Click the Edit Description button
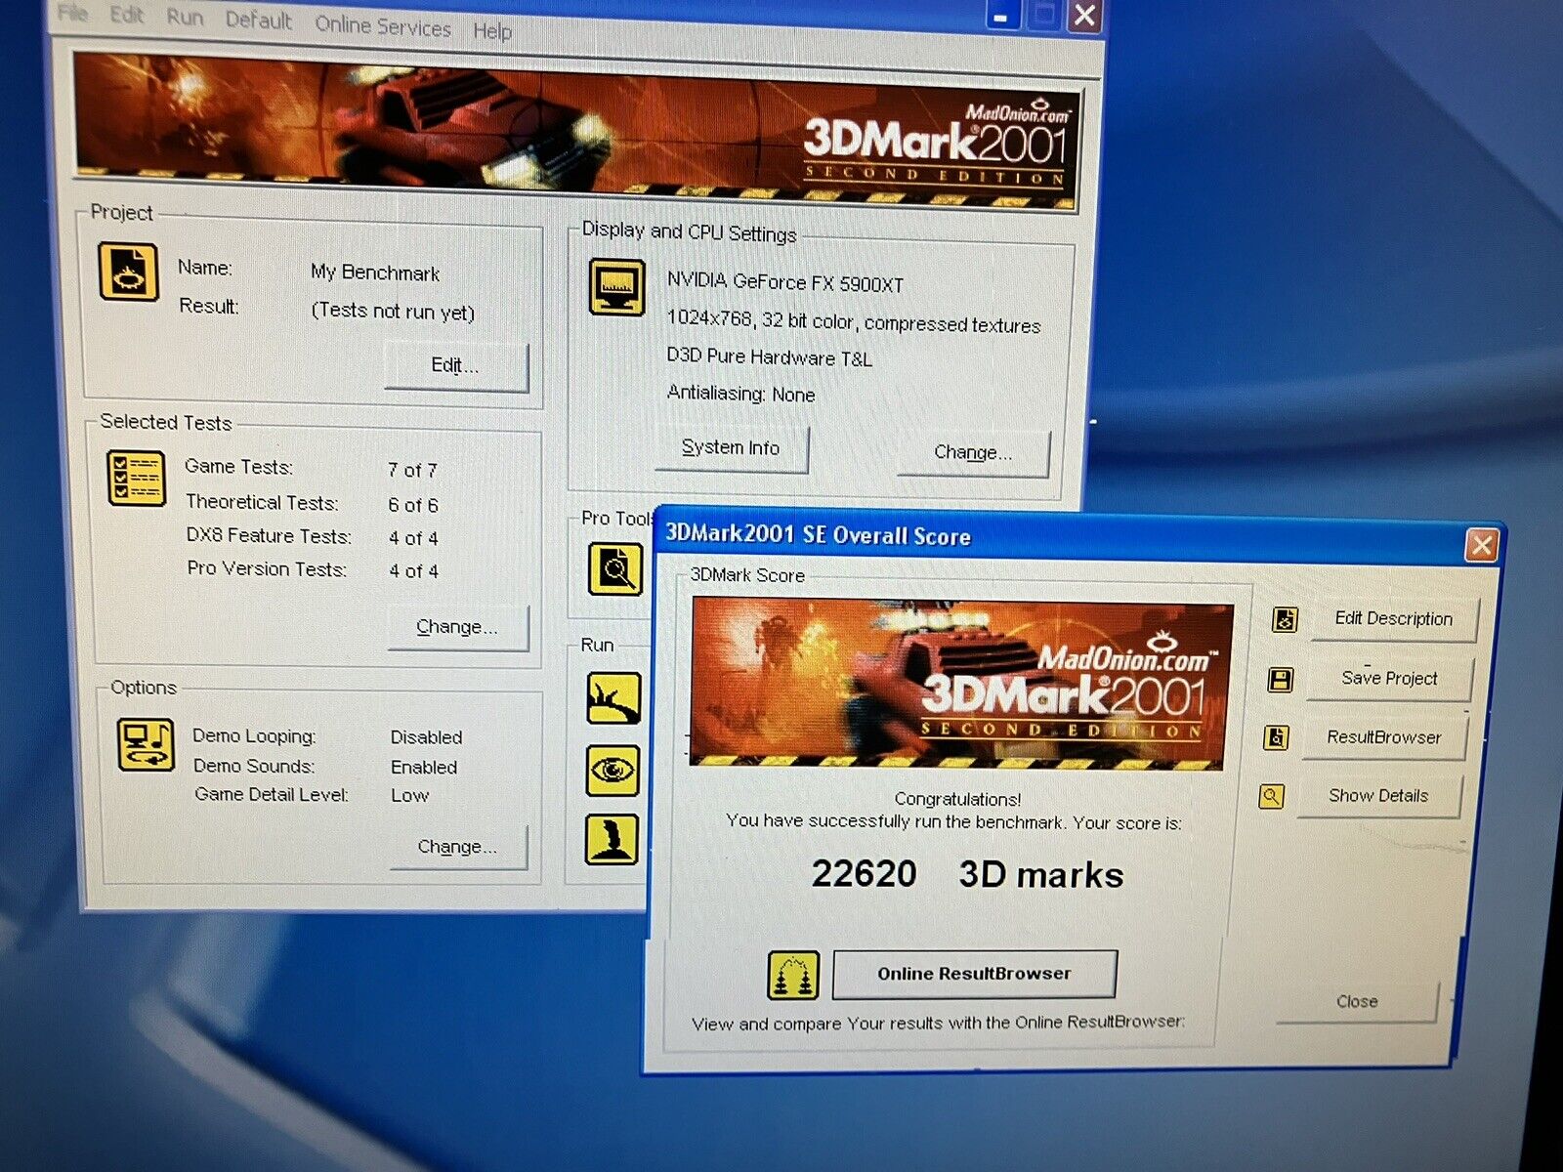Screen dimensions: 1563x1172 pos(1394,619)
